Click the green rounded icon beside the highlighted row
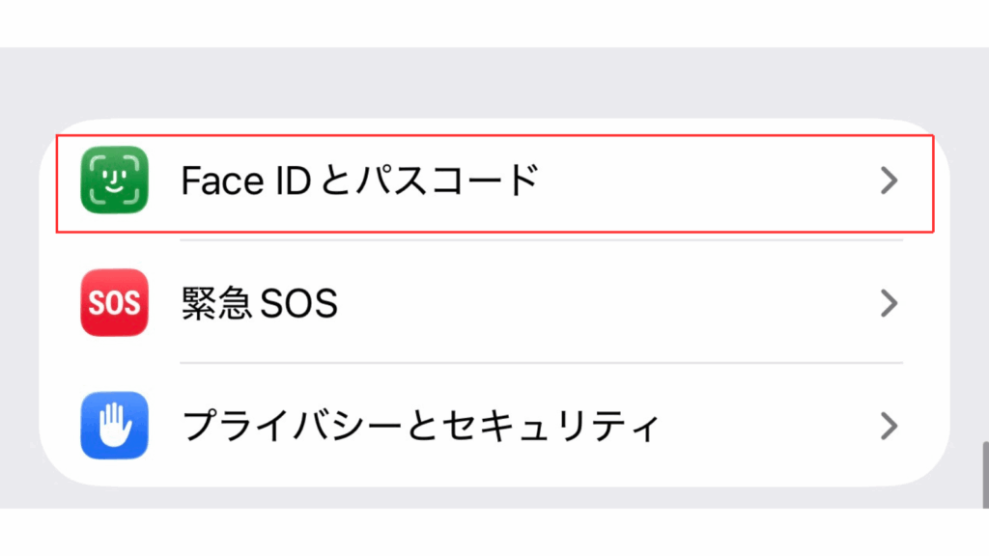This screenshot has height=556, width=989. [x=113, y=181]
